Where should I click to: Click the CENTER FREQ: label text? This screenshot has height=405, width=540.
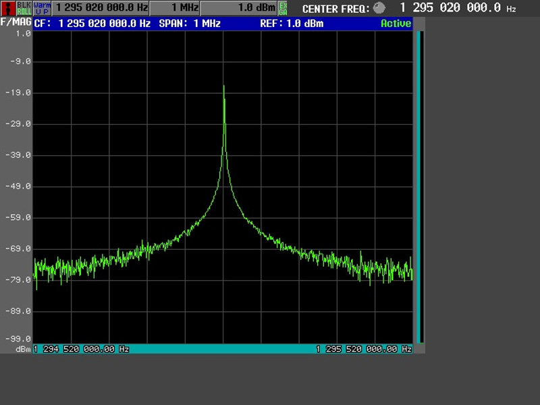tap(335, 9)
